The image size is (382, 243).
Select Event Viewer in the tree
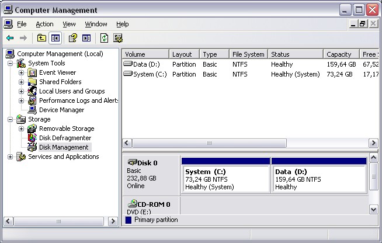pos(57,72)
